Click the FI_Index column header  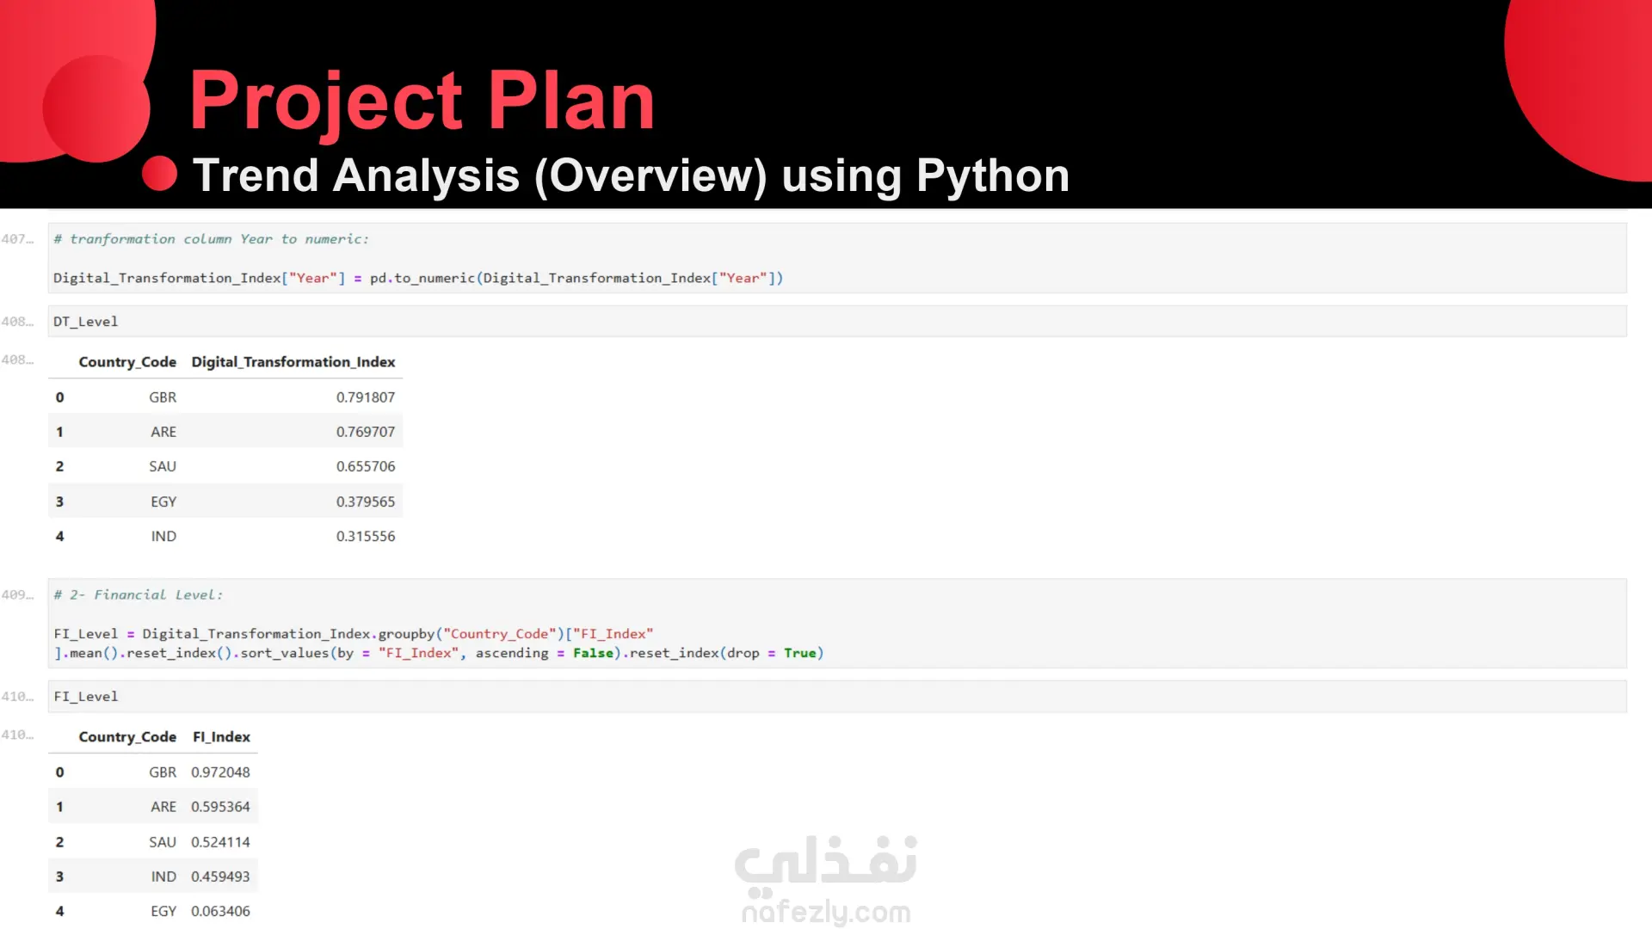pos(221,737)
